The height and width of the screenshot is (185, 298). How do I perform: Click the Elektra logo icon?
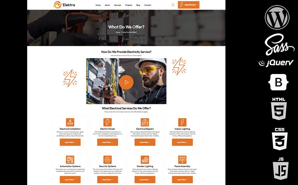(57, 5)
